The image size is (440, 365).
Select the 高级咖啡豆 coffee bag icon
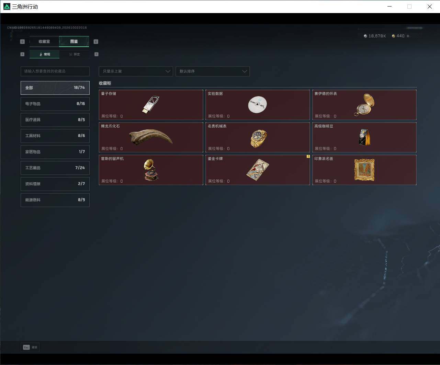[x=364, y=137]
